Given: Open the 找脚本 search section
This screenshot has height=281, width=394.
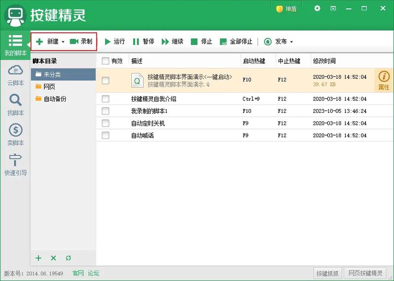Looking at the screenshot, I should [15, 105].
